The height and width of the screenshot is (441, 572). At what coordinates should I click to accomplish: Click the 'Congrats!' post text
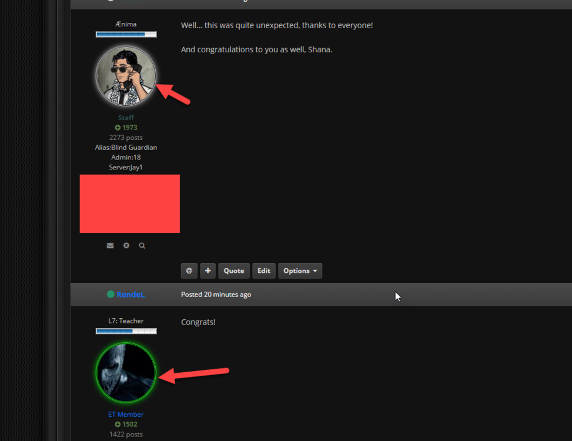click(198, 322)
